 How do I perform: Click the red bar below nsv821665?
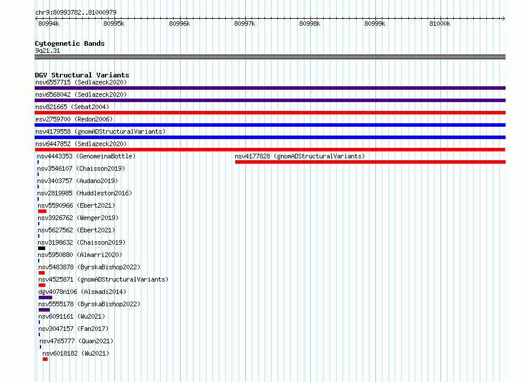[270, 113]
